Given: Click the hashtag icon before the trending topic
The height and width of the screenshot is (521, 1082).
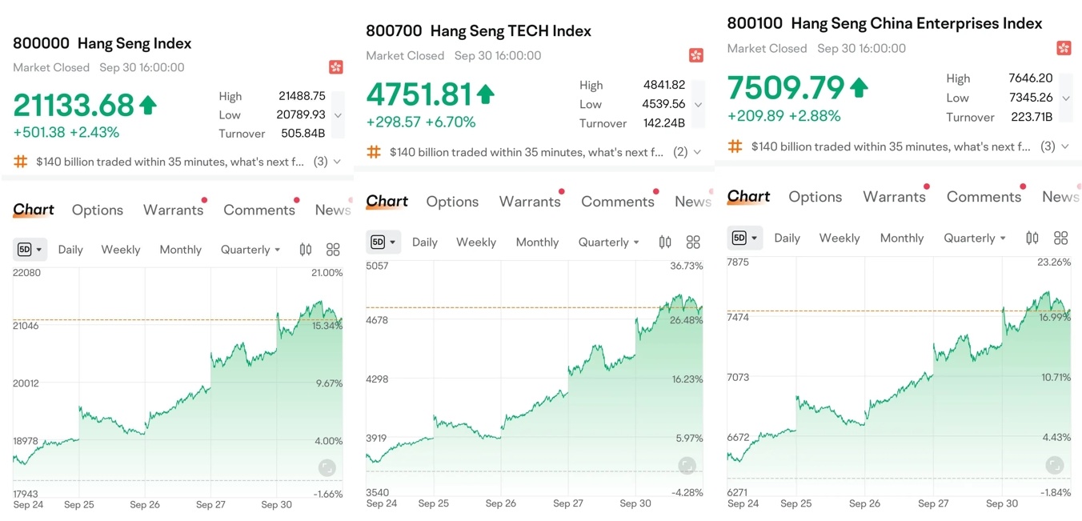Looking at the screenshot, I should tap(20, 161).
